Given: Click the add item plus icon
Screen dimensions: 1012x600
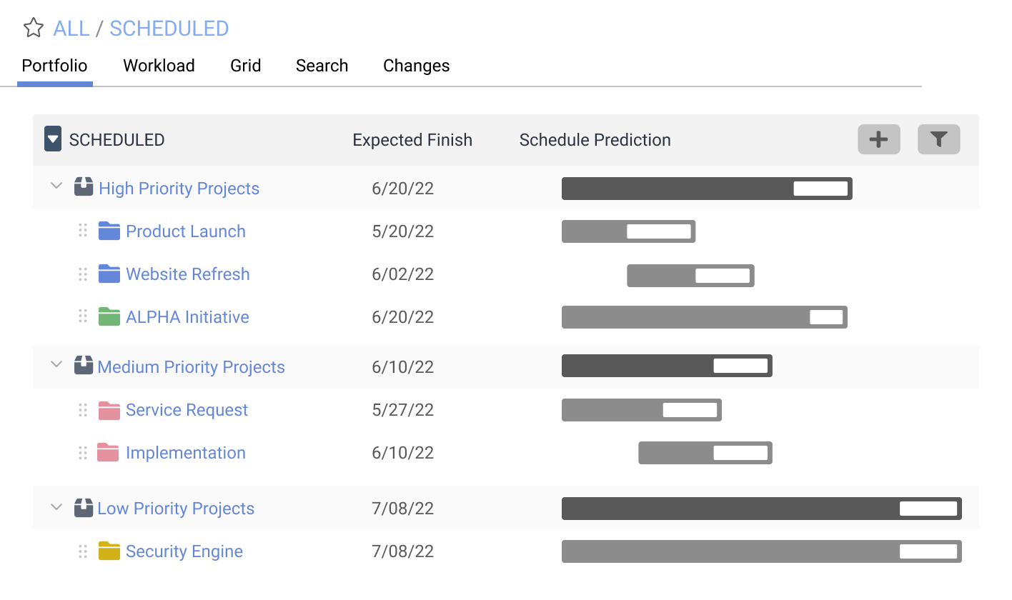Looking at the screenshot, I should 878,139.
